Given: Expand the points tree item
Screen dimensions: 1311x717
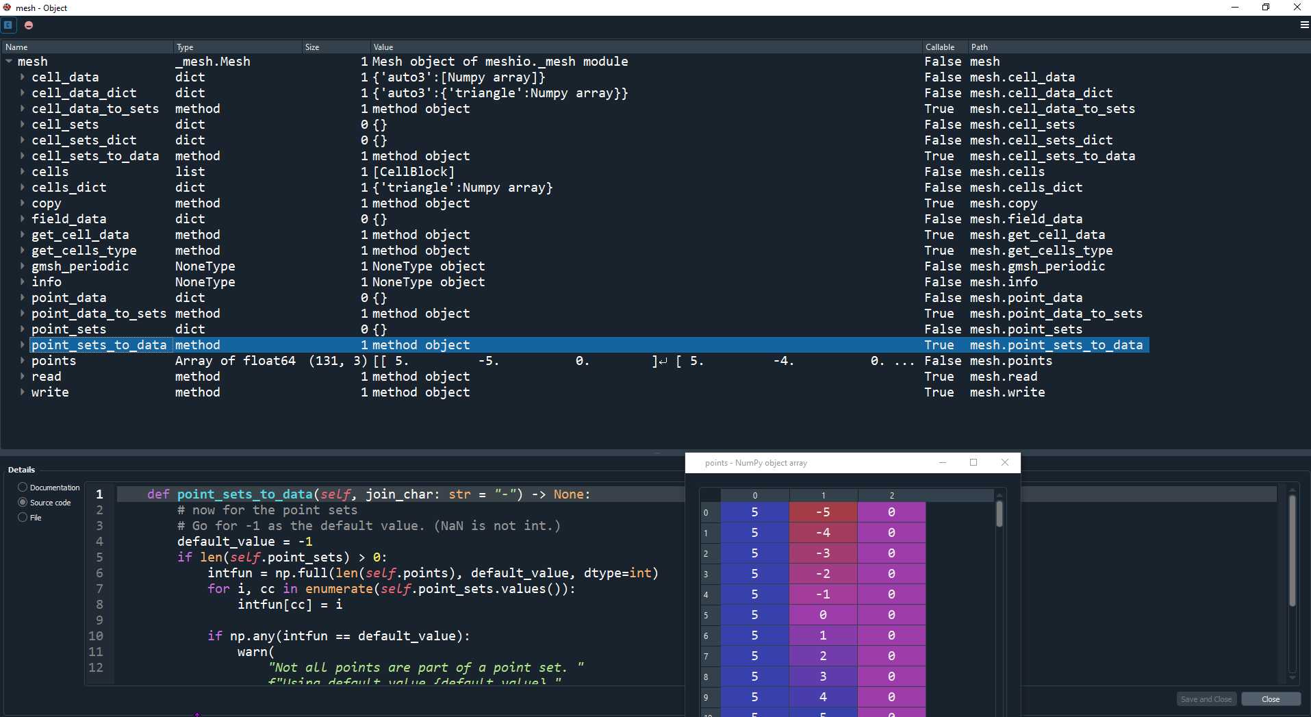Looking at the screenshot, I should [23, 361].
